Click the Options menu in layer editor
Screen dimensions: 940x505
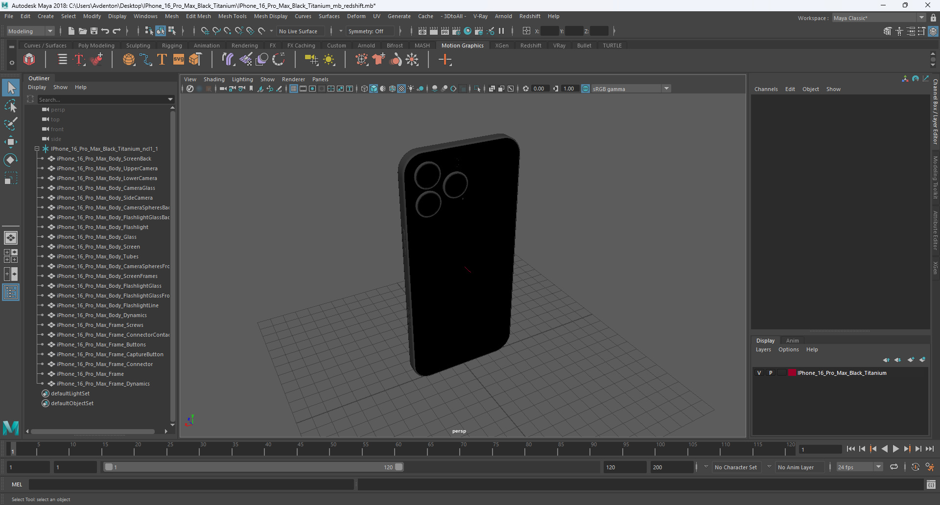788,349
